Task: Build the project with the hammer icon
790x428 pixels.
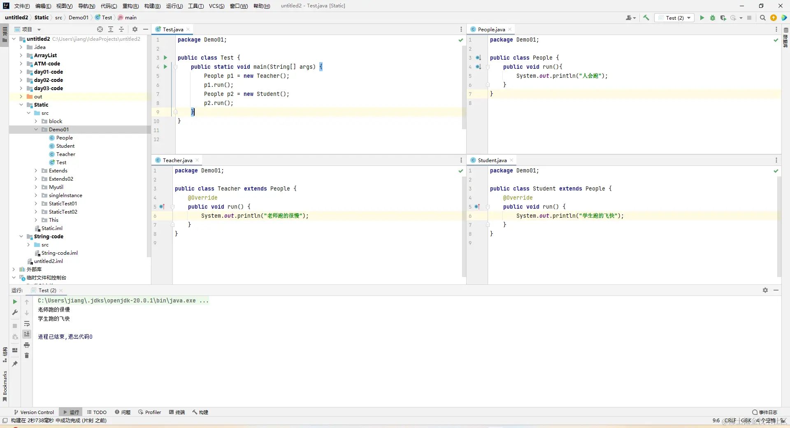Action: tap(646, 18)
